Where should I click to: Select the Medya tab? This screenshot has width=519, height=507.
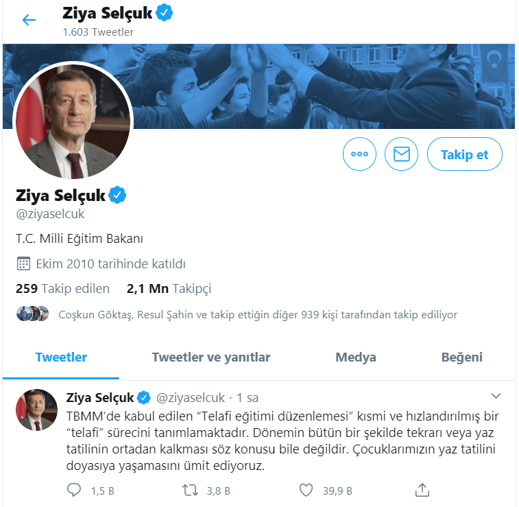point(356,357)
